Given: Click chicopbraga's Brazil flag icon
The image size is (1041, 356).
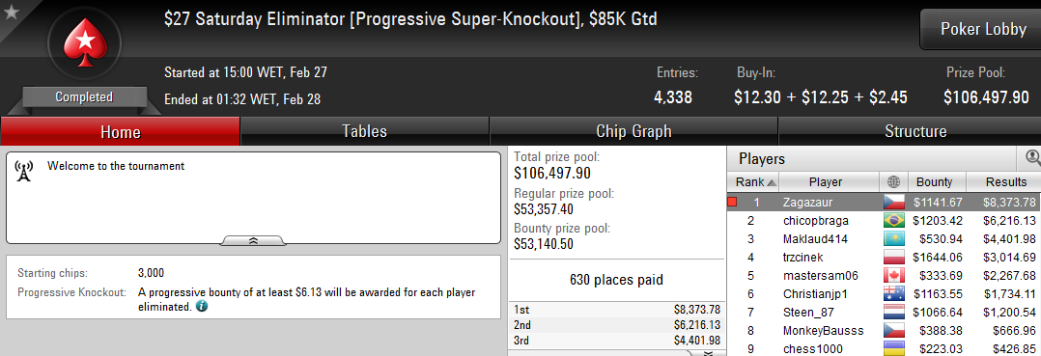Looking at the screenshot, I should coord(893,220).
